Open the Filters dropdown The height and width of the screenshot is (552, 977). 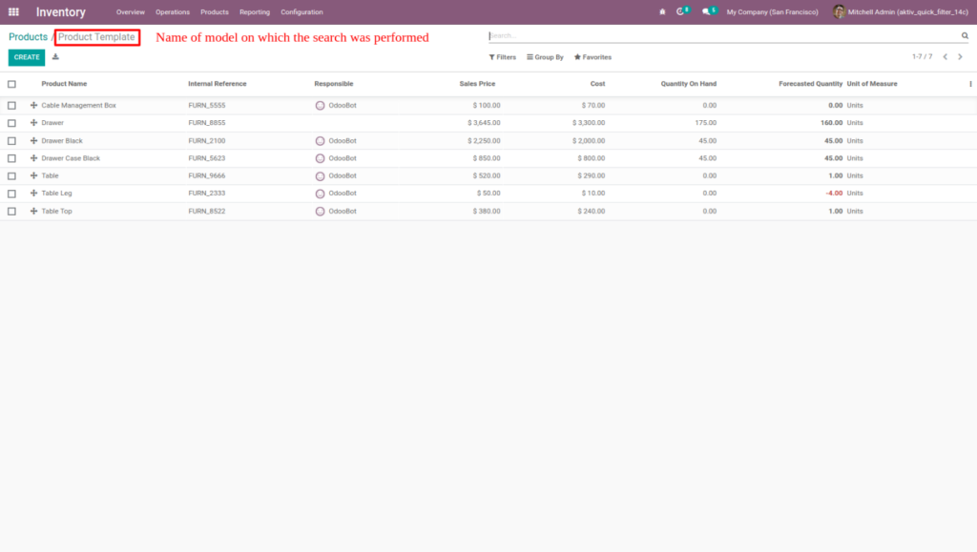(504, 57)
